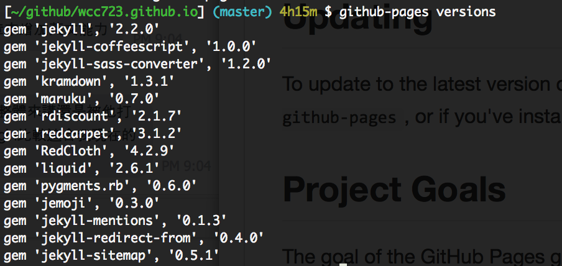
Task: Click the gem 'jekyll-sitemap', '0.5.1' line
Action: [111, 255]
